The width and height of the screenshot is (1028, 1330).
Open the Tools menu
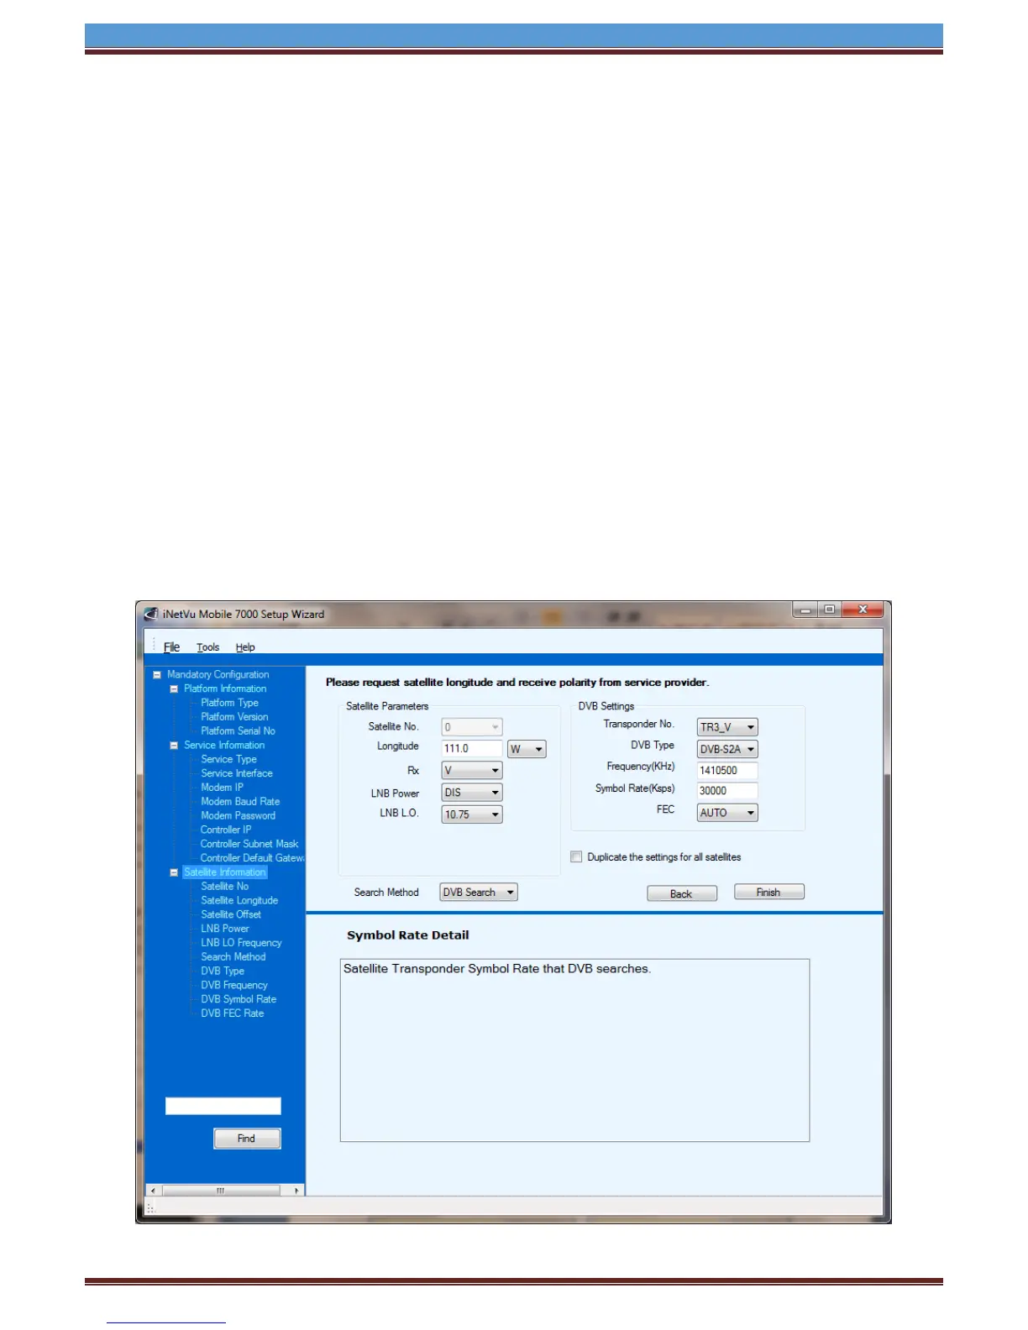(207, 647)
